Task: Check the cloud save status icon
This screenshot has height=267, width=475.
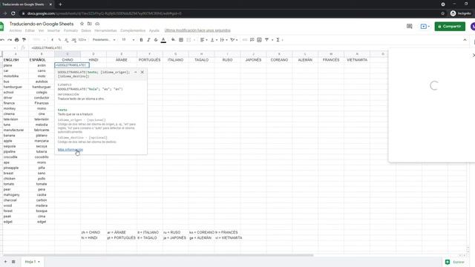Action: tap(97, 24)
